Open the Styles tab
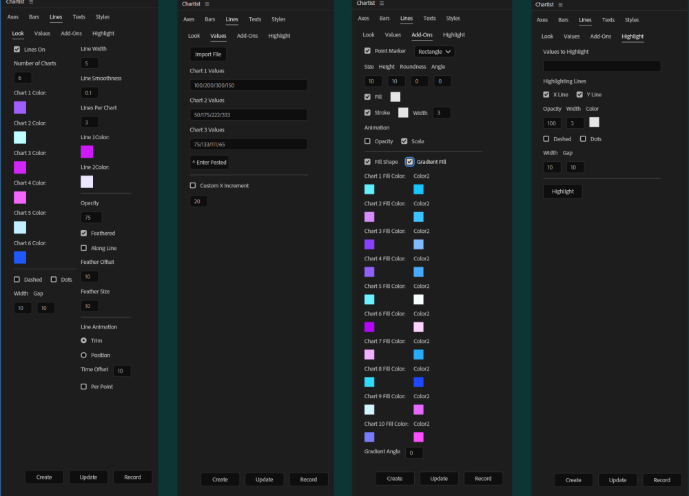Viewport: 689px width, 496px height. [x=103, y=17]
